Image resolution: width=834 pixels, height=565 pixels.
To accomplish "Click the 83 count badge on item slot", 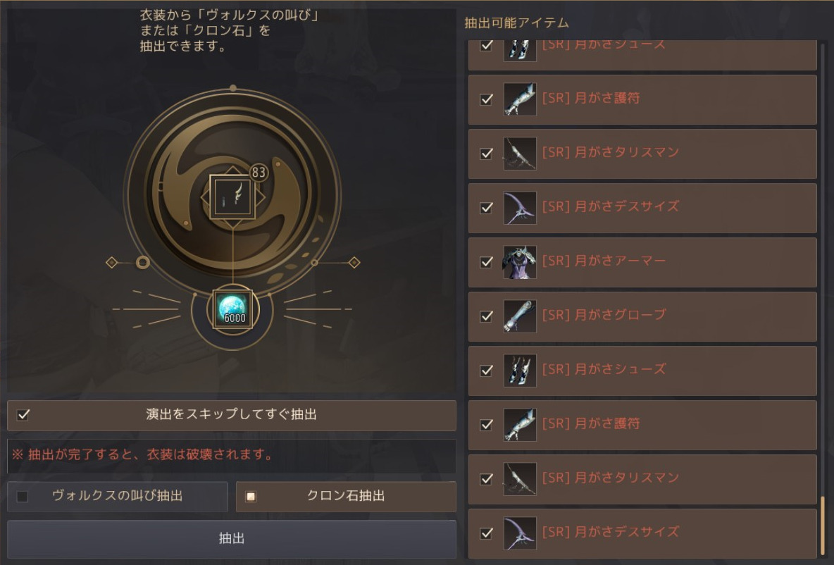I will (x=259, y=173).
